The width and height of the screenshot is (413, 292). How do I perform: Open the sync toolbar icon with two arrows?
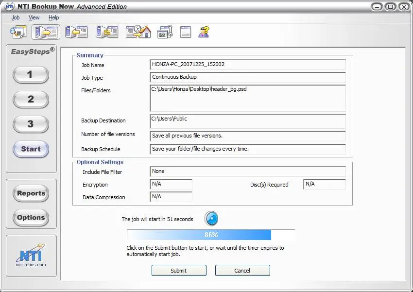pos(107,32)
